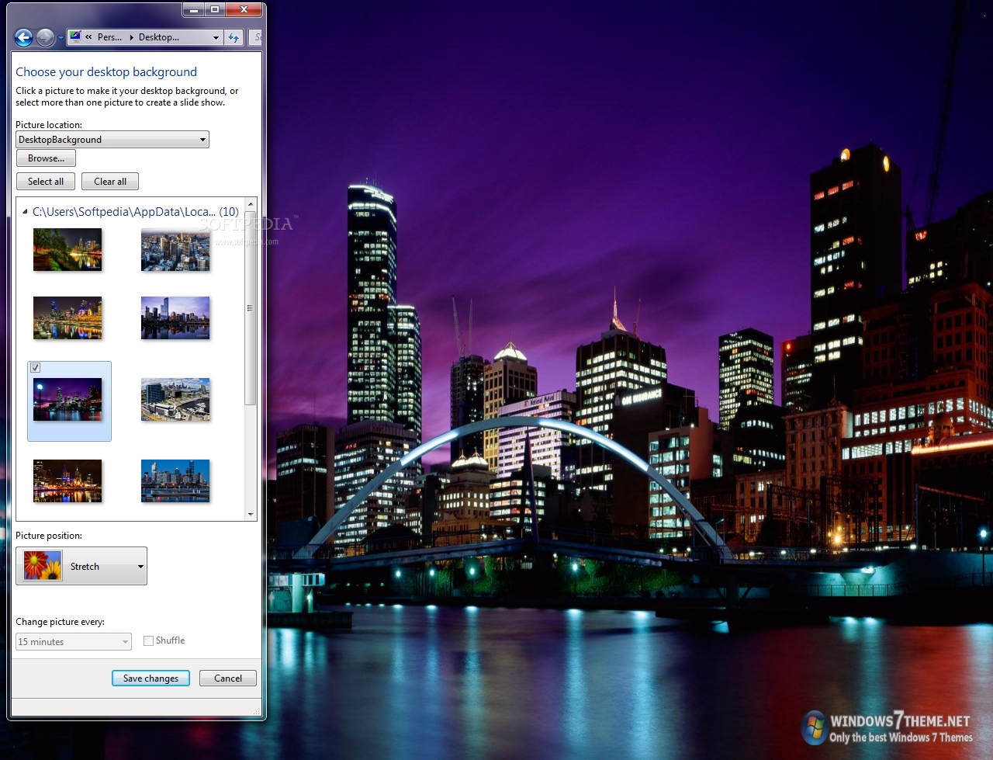
Task: Select the orange night skyline thumbnail
Action: (x=67, y=481)
